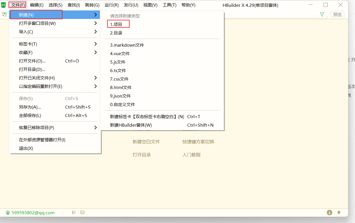Screen dimensions: 355x223
Task: Select 全部保存(L) menu entry
Action: [55, 115]
